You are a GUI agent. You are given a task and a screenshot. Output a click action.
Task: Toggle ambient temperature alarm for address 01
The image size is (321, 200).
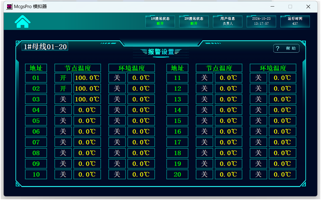pos(117,78)
